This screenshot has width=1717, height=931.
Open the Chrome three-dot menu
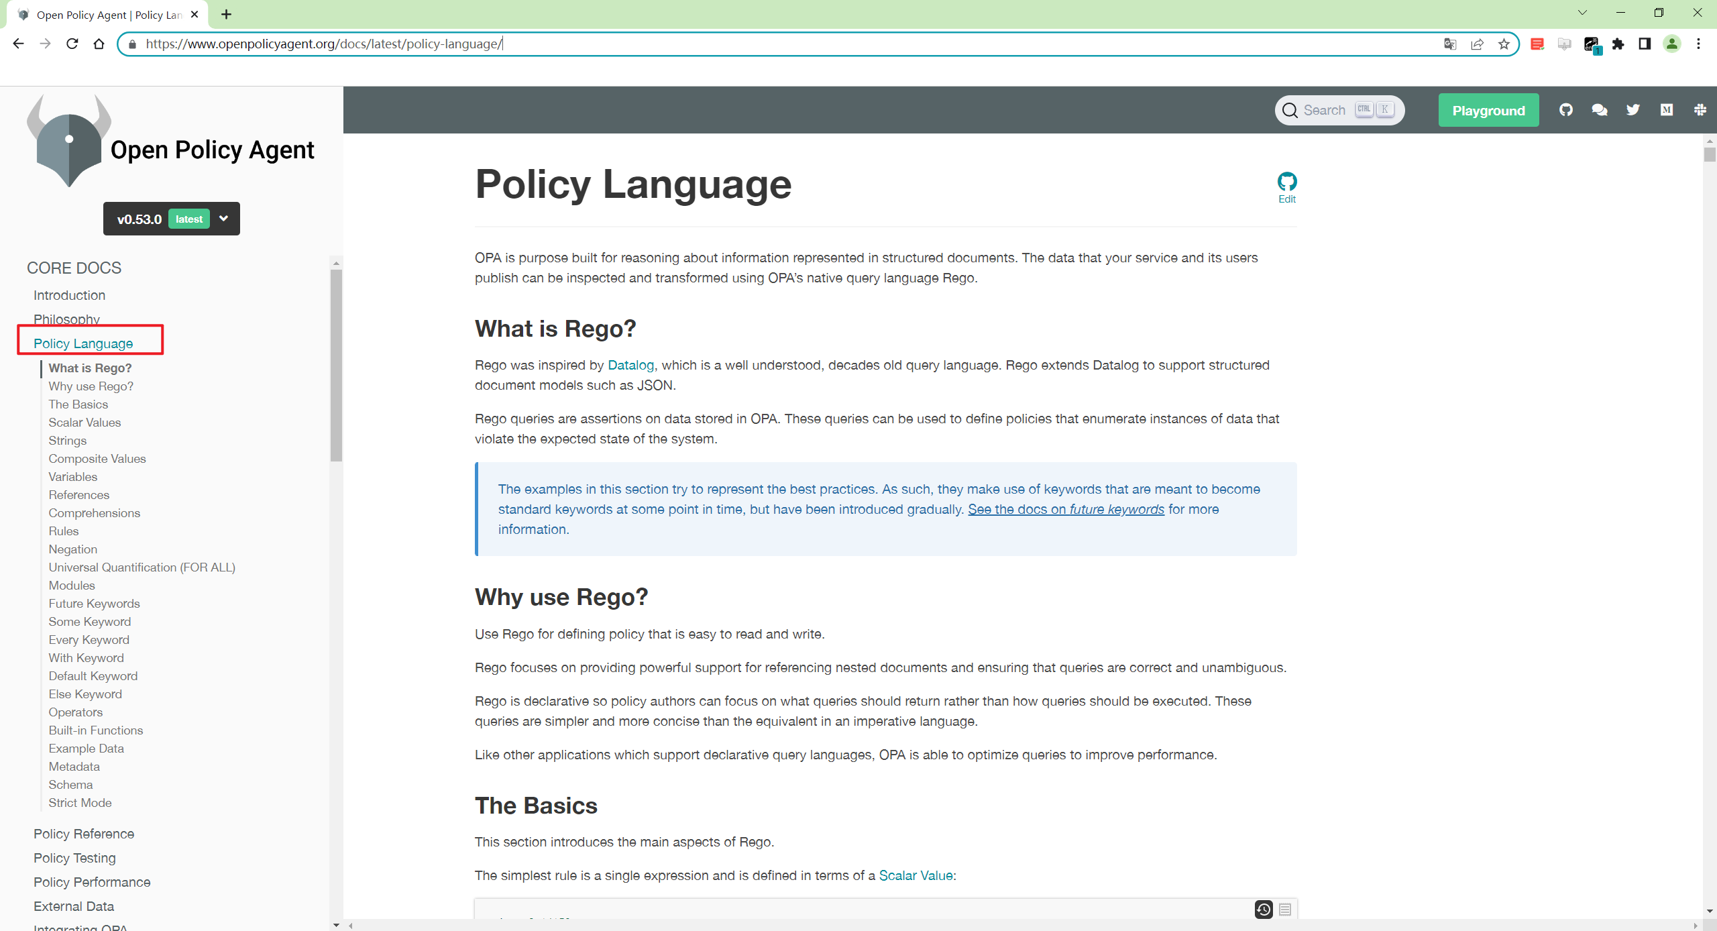1698,44
